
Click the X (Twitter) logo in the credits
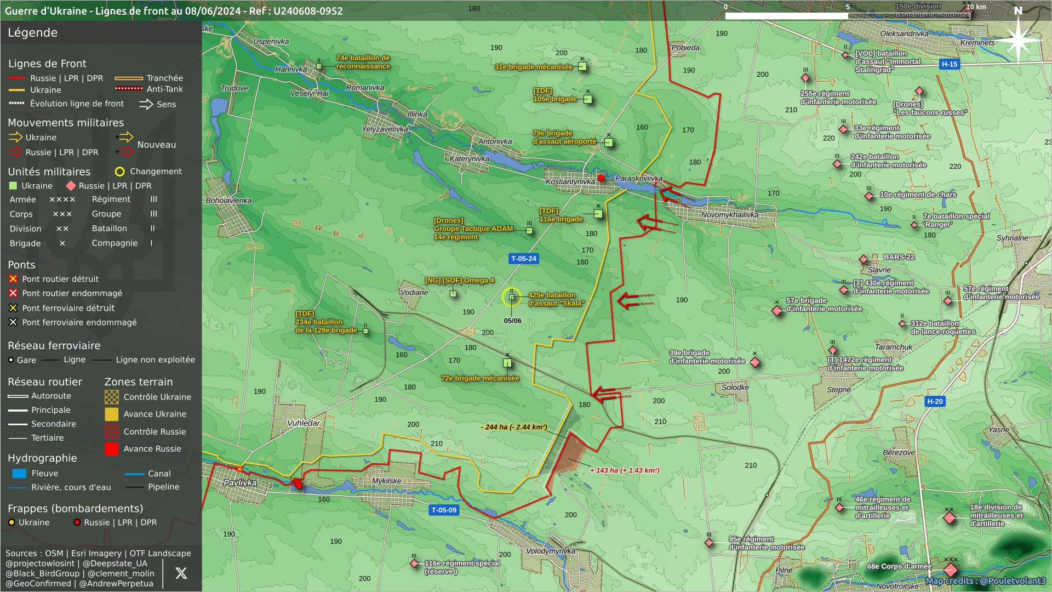[181, 573]
